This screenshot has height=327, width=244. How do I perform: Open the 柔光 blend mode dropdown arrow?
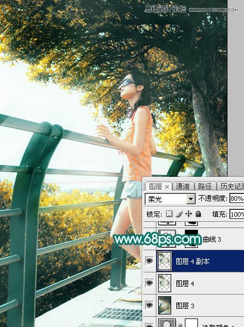[x=191, y=198]
